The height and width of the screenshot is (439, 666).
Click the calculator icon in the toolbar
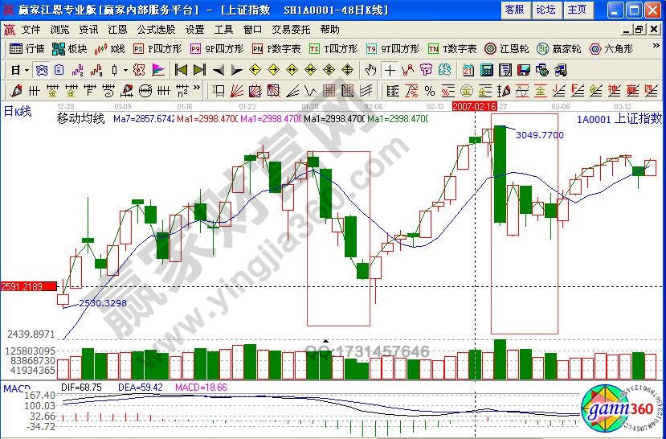485,70
